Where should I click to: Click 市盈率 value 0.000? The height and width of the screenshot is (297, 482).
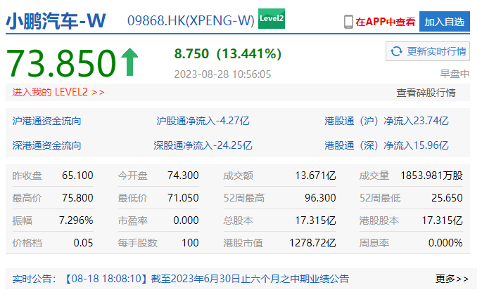pos(186,220)
